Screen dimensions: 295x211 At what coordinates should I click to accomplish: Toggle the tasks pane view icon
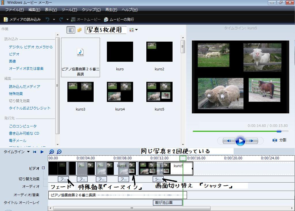pyautogui.click(x=71, y=30)
